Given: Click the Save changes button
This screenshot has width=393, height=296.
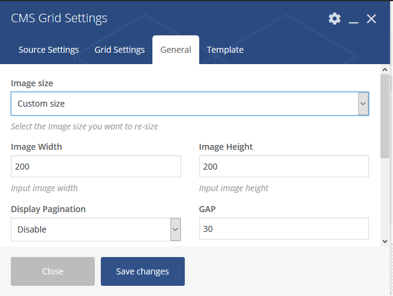Looking at the screenshot, I should tap(143, 271).
